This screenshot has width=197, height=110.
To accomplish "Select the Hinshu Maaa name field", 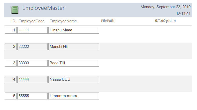I will [74, 30].
